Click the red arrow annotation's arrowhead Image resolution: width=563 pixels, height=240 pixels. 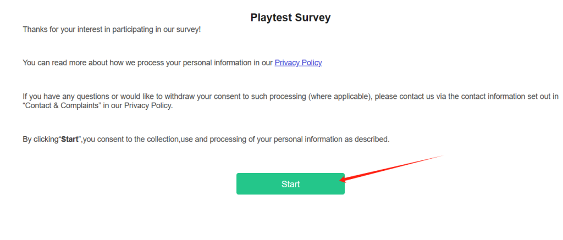(343, 178)
